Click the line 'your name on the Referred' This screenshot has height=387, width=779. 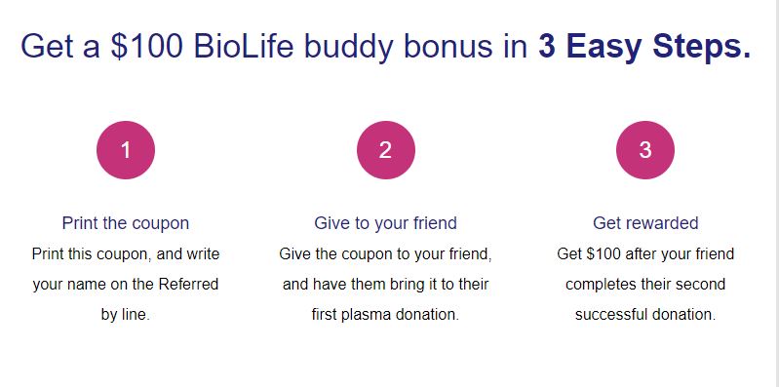[x=126, y=285]
